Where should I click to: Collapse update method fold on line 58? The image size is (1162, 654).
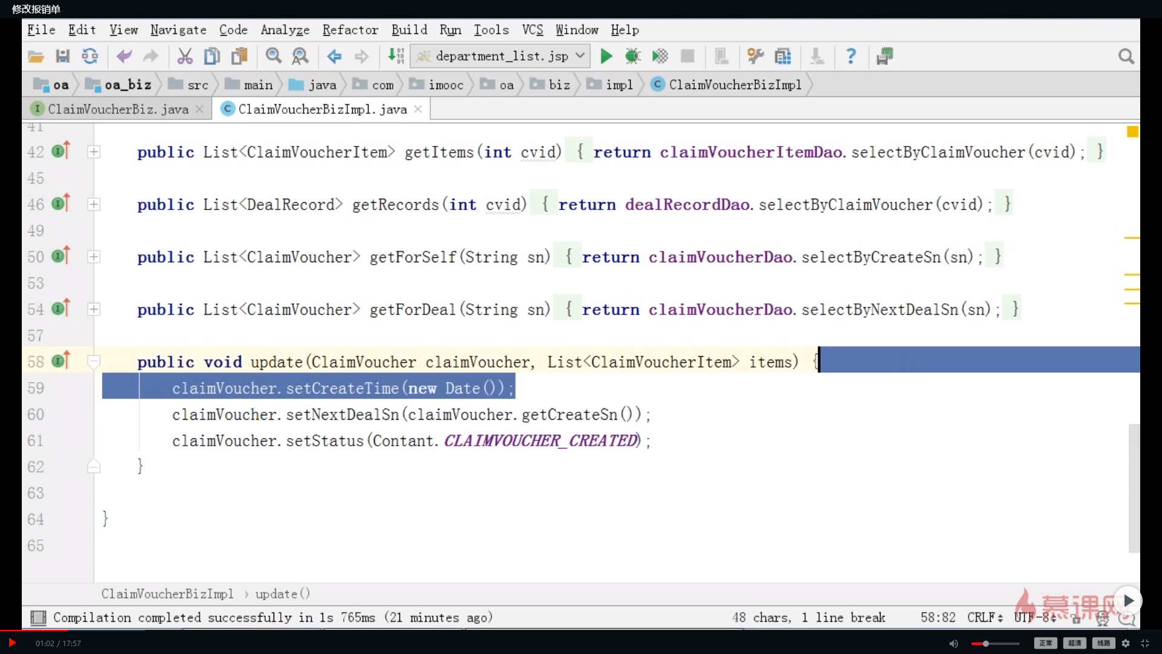coord(94,362)
